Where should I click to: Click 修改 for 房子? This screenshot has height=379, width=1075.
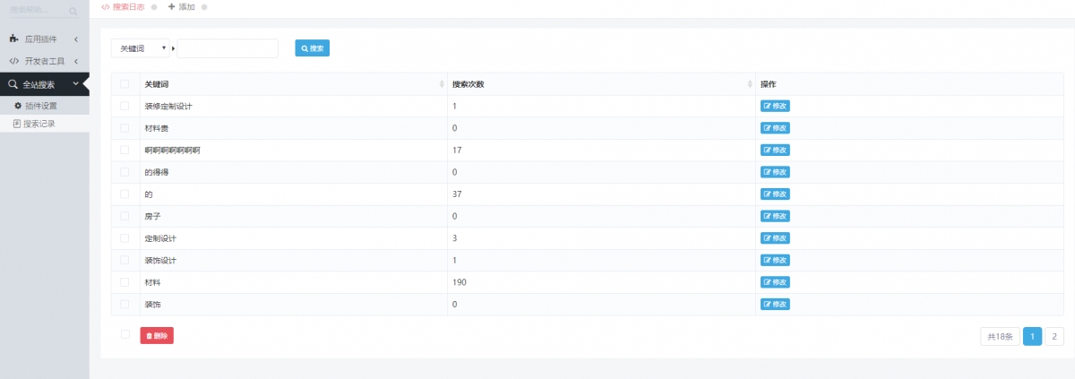[775, 216]
